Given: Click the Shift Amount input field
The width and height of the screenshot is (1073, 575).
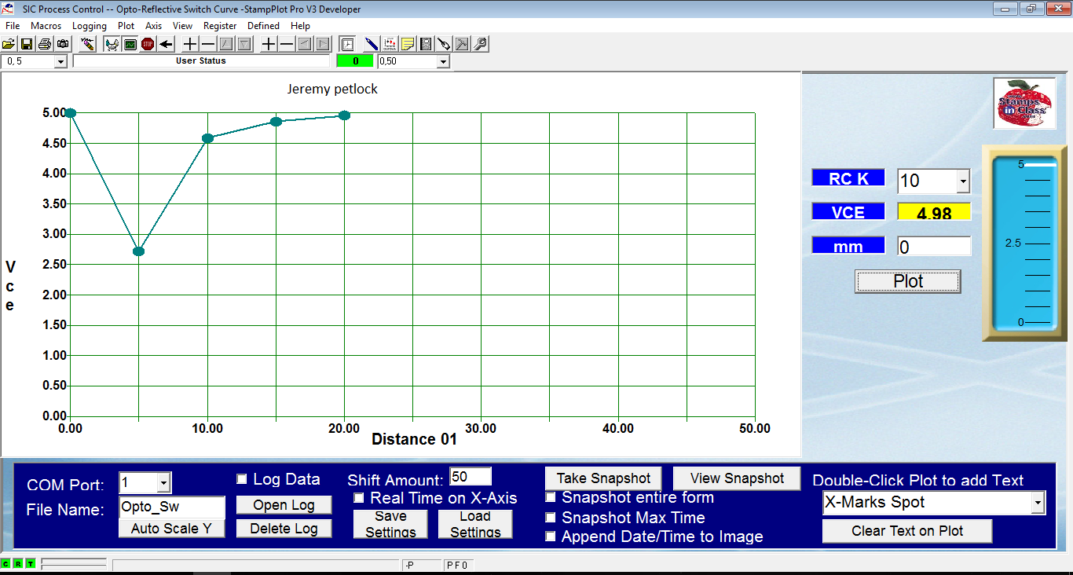Looking at the screenshot, I should [471, 477].
